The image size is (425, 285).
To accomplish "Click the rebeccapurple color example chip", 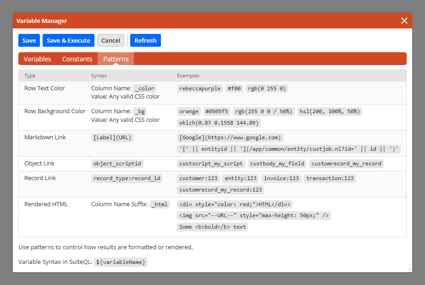I will 200,88.
